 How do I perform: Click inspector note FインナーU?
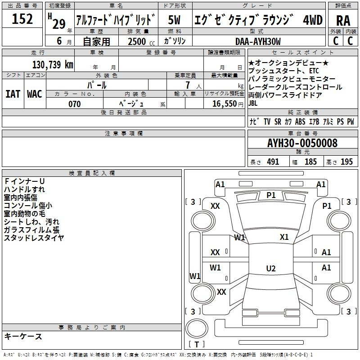(x=24, y=181)
